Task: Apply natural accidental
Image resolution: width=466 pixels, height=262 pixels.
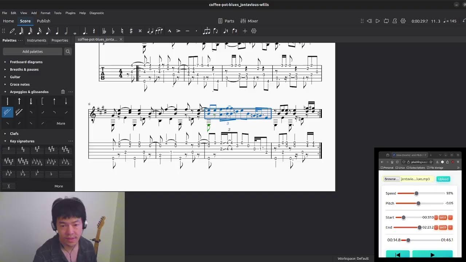Action: [x=122, y=31]
